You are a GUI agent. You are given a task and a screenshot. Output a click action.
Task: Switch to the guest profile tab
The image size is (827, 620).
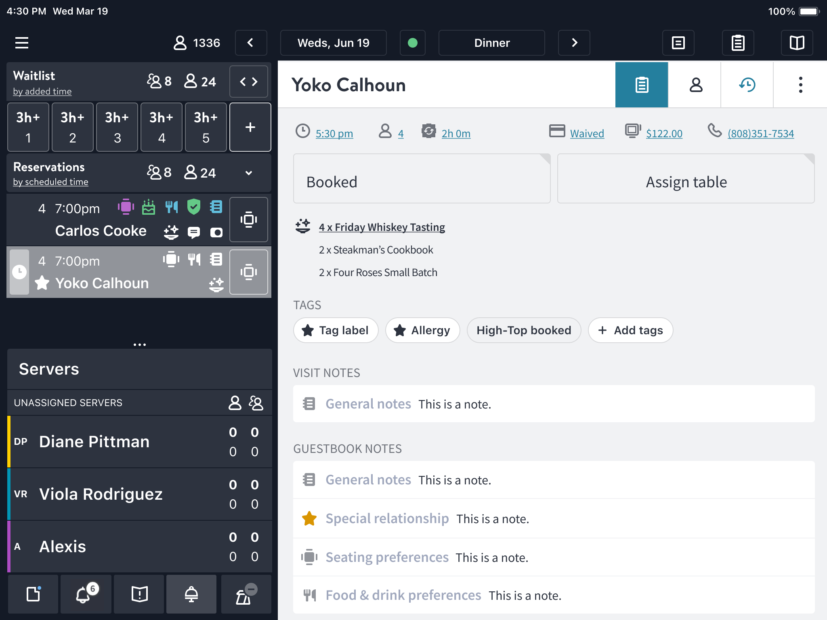695,85
